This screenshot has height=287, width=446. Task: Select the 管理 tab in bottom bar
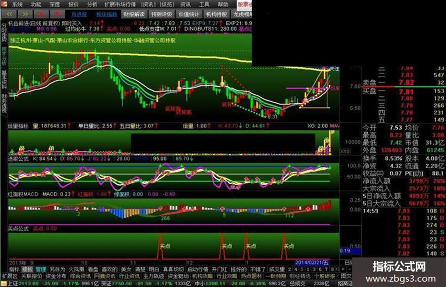click(41, 269)
